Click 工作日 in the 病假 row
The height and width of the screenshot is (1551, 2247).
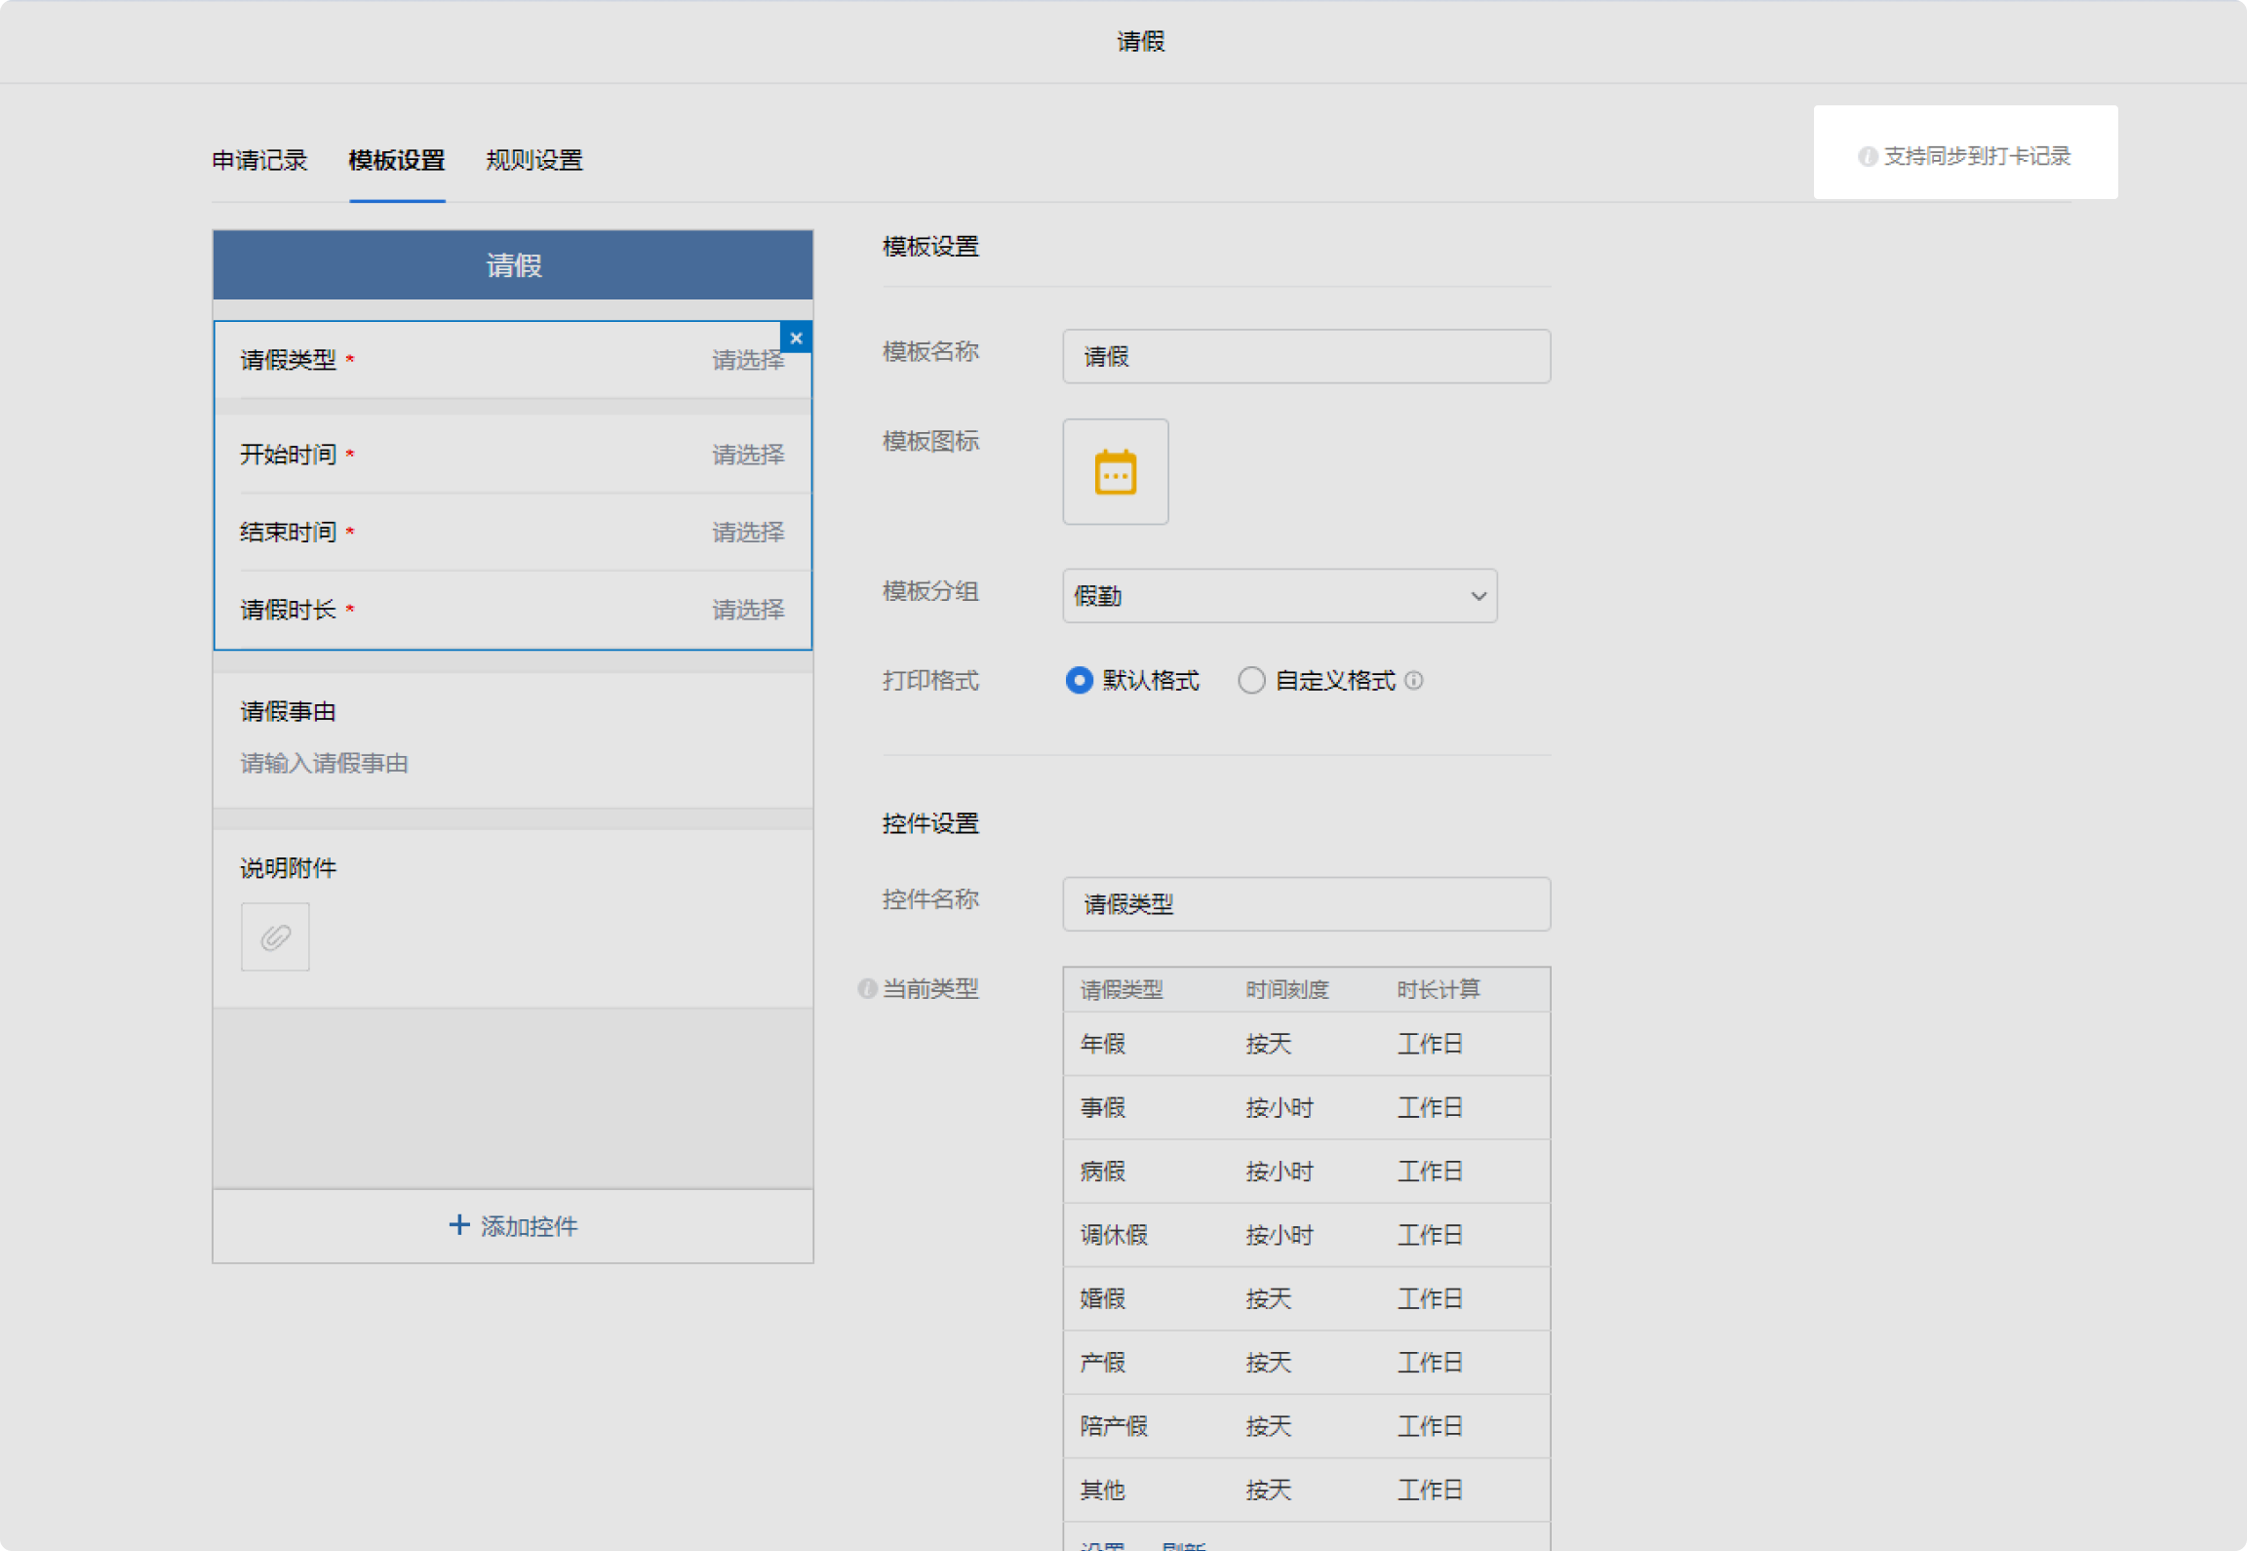(1430, 1172)
